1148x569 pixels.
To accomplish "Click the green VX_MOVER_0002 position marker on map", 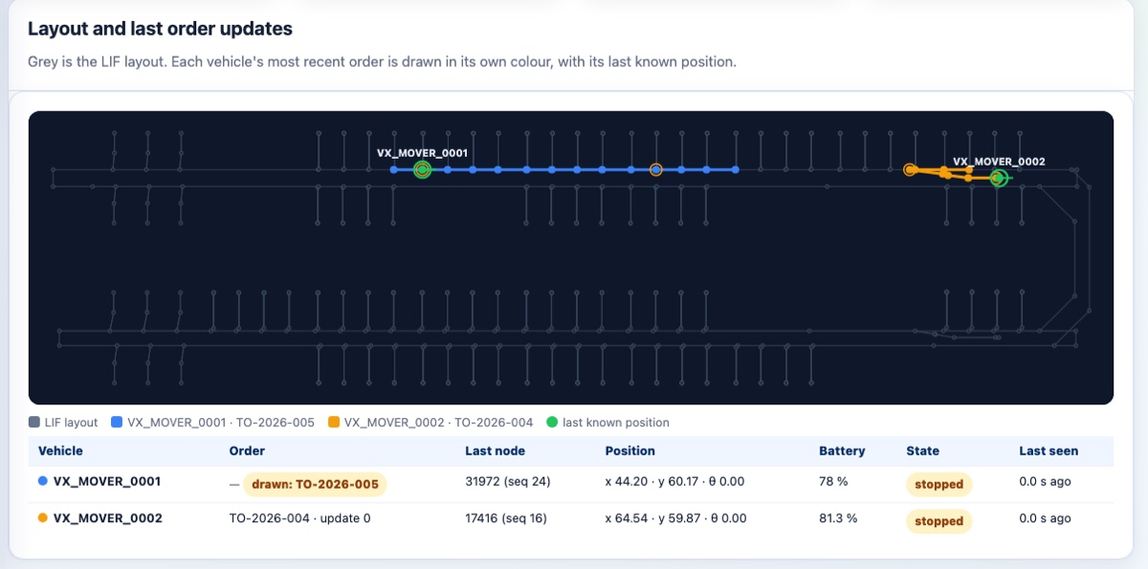I will [x=999, y=178].
